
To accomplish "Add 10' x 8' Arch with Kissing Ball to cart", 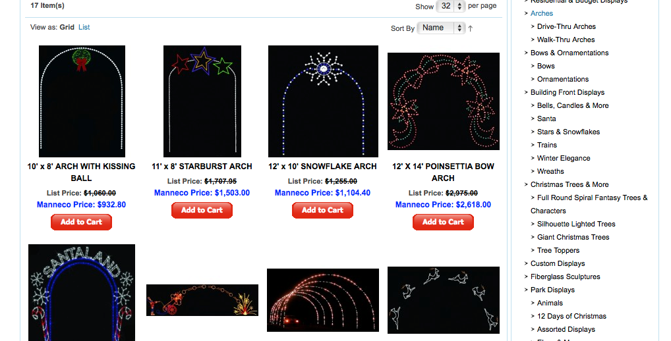I will (x=81, y=223).
